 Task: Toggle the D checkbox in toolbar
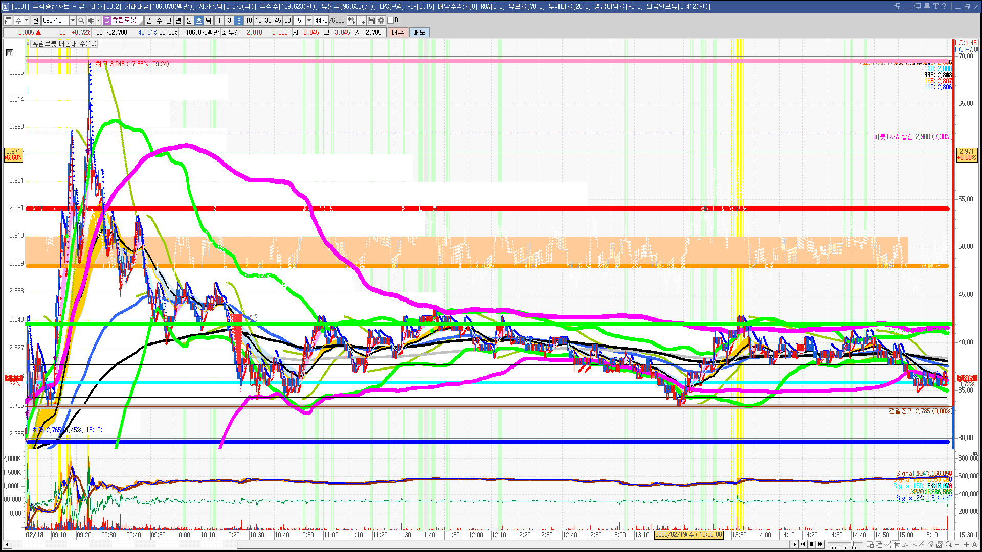pyautogui.click(x=391, y=20)
